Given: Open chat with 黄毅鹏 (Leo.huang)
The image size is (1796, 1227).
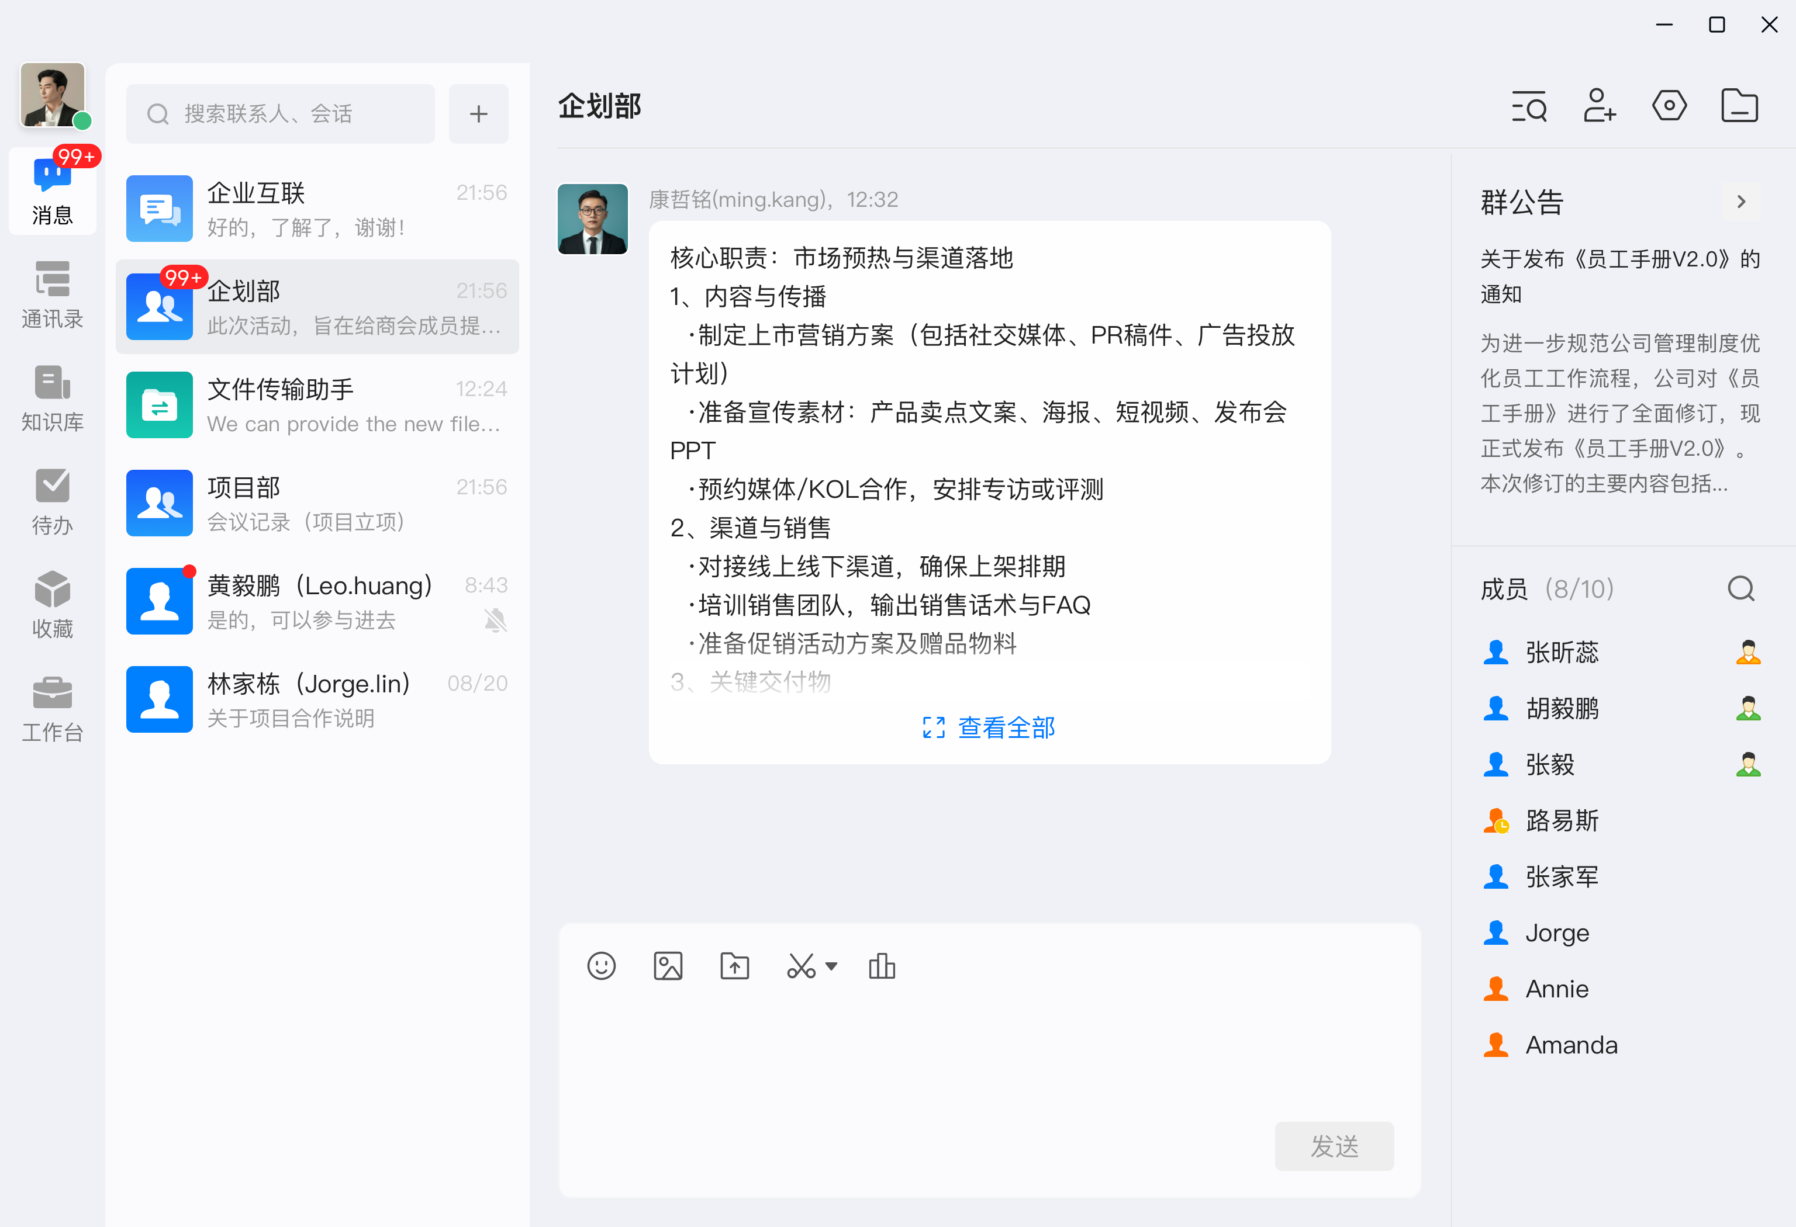Looking at the screenshot, I should point(317,601).
